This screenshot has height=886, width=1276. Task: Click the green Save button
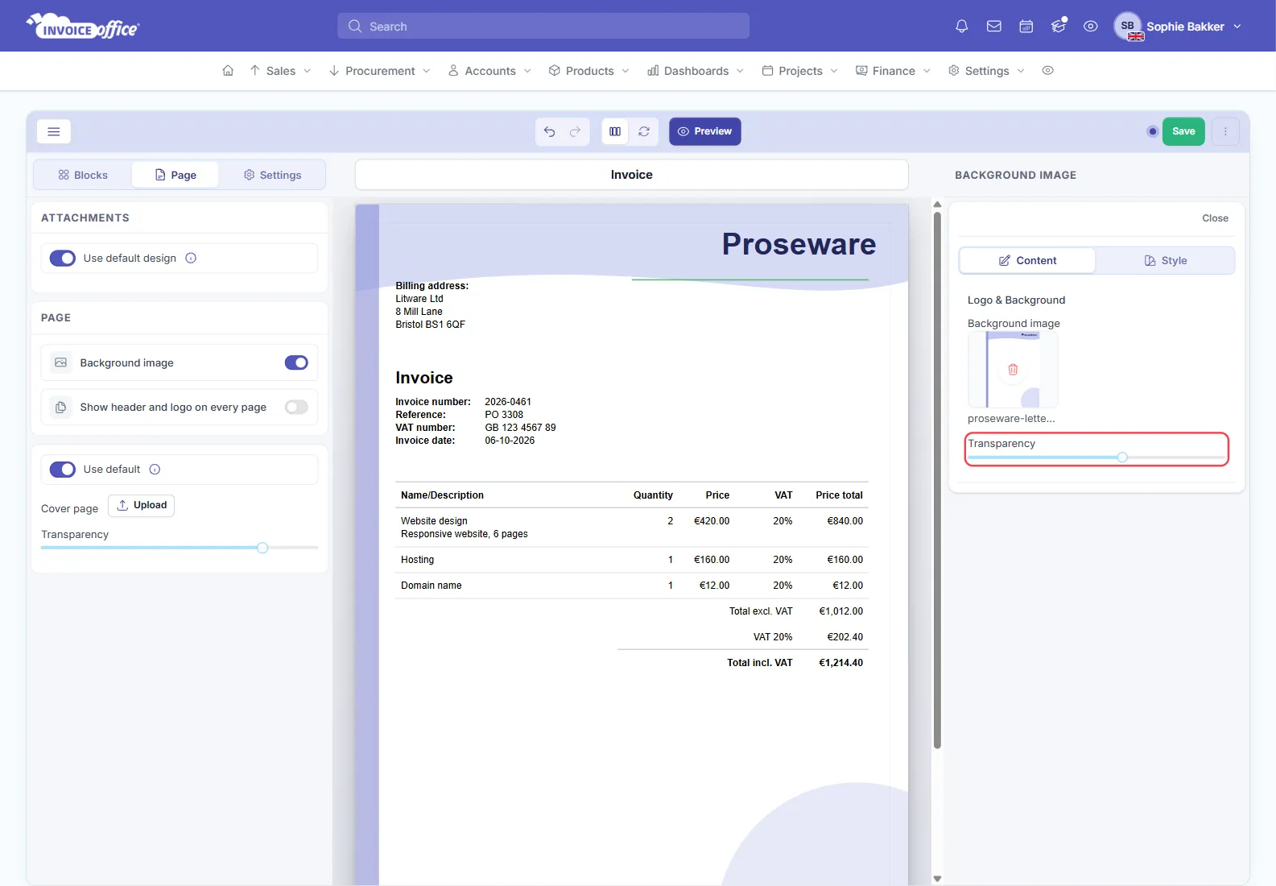[x=1183, y=131]
